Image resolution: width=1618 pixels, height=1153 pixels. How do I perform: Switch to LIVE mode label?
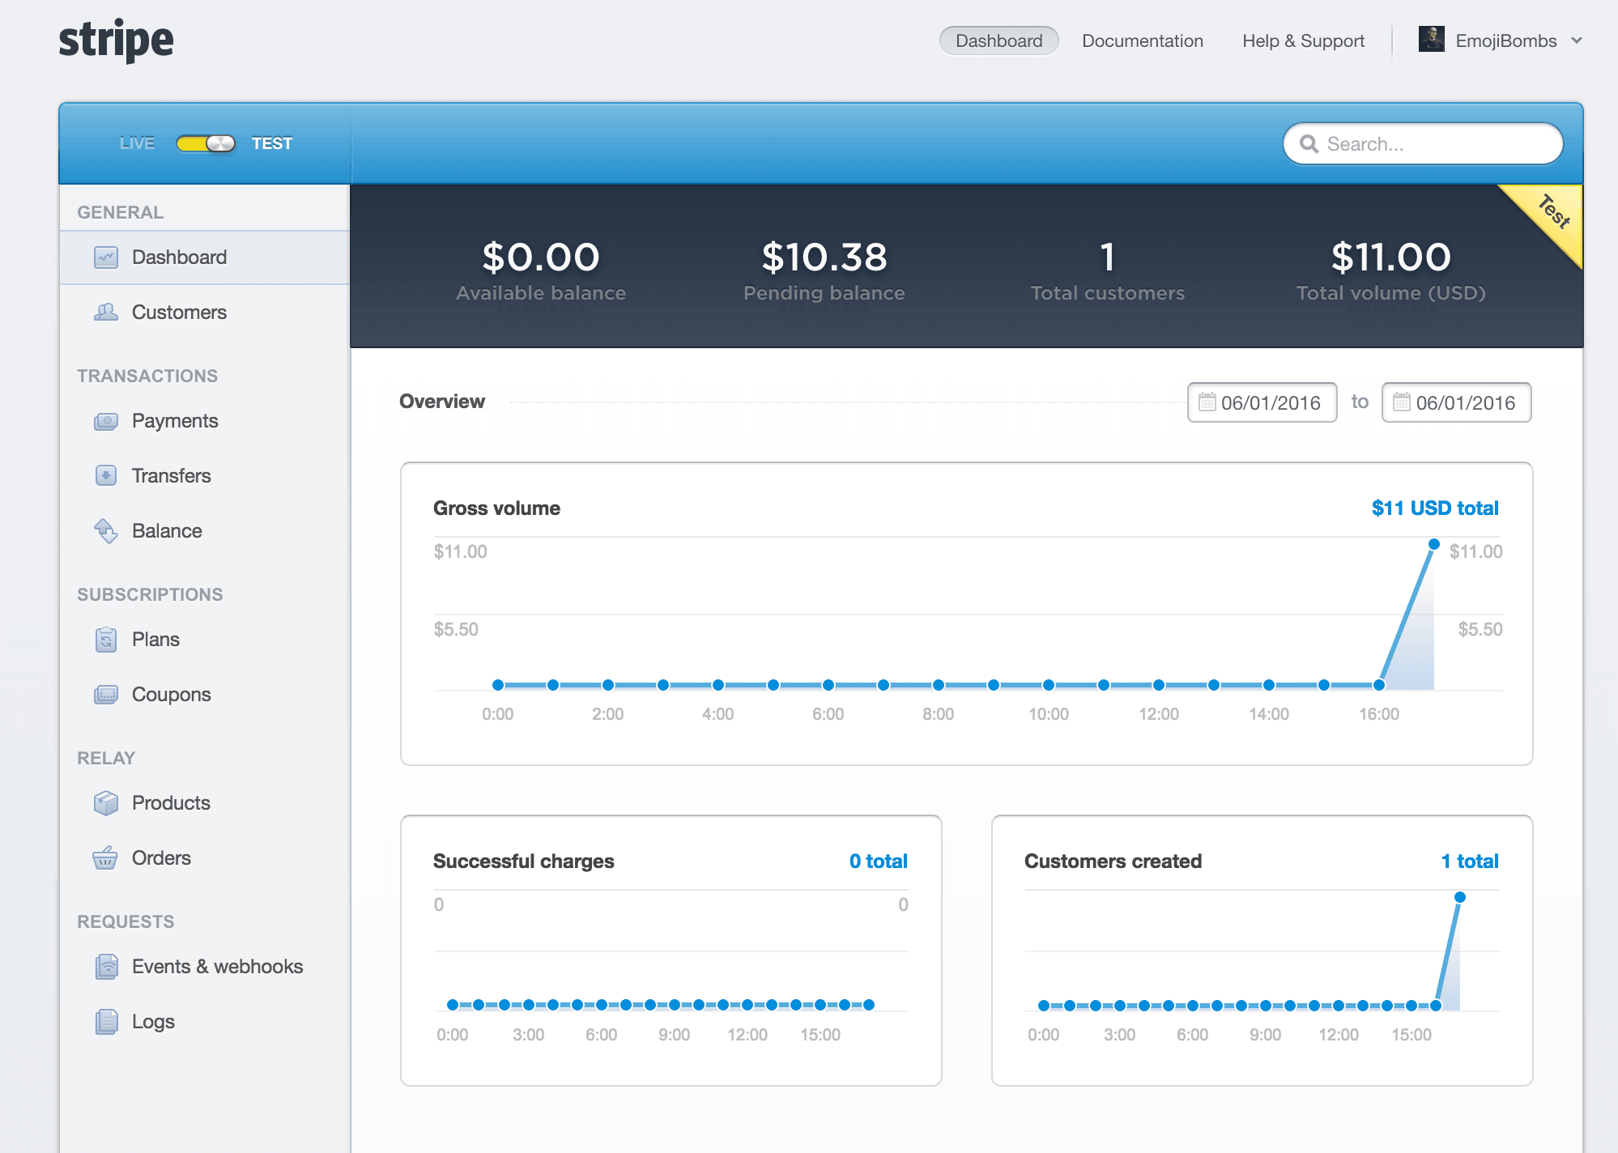tap(137, 143)
